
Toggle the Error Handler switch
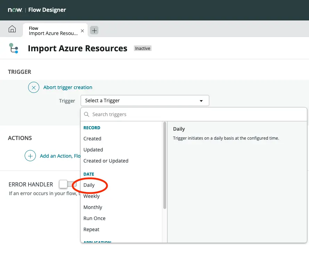pos(67,184)
